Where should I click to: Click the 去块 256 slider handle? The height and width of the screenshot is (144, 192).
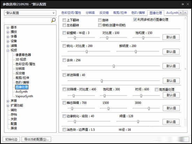(114, 66)
